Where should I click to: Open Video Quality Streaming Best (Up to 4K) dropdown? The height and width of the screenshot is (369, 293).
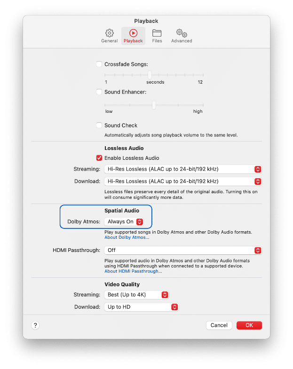(136, 295)
